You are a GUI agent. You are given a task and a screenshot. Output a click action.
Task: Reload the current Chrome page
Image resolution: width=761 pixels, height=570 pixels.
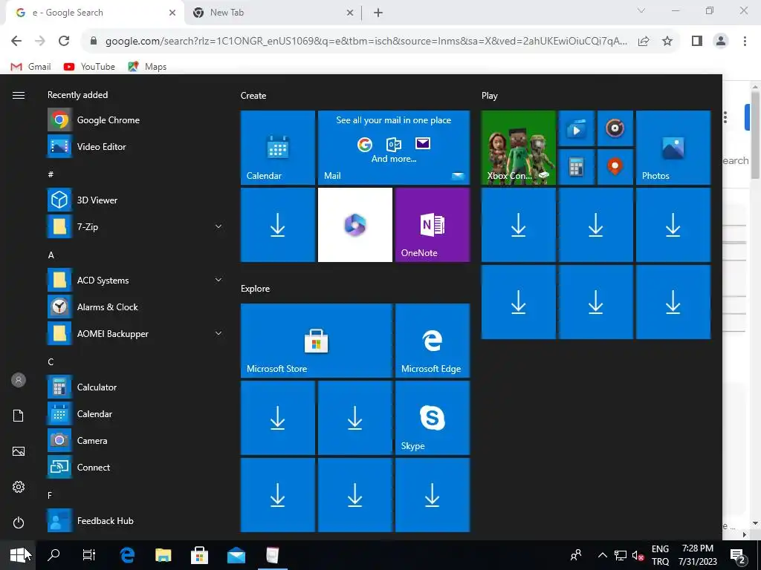[x=64, y=41]
